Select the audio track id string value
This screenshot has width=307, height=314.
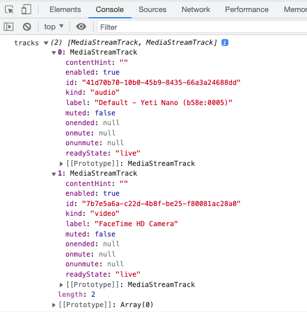pos(161,83)
